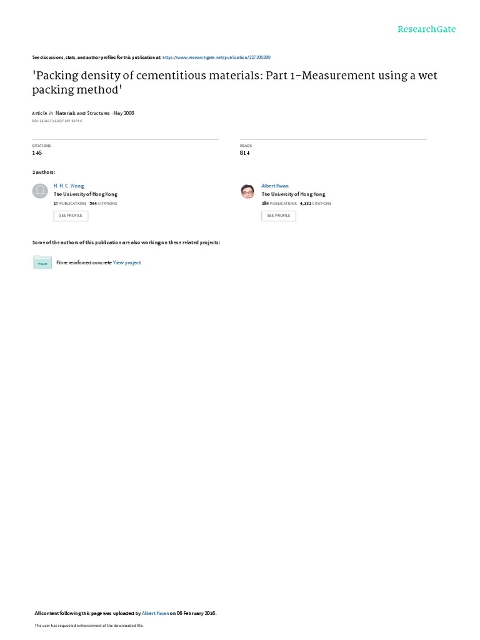Click the Packing density paper title
Viewport: 480px width, 640px height.
click(234, 82)
